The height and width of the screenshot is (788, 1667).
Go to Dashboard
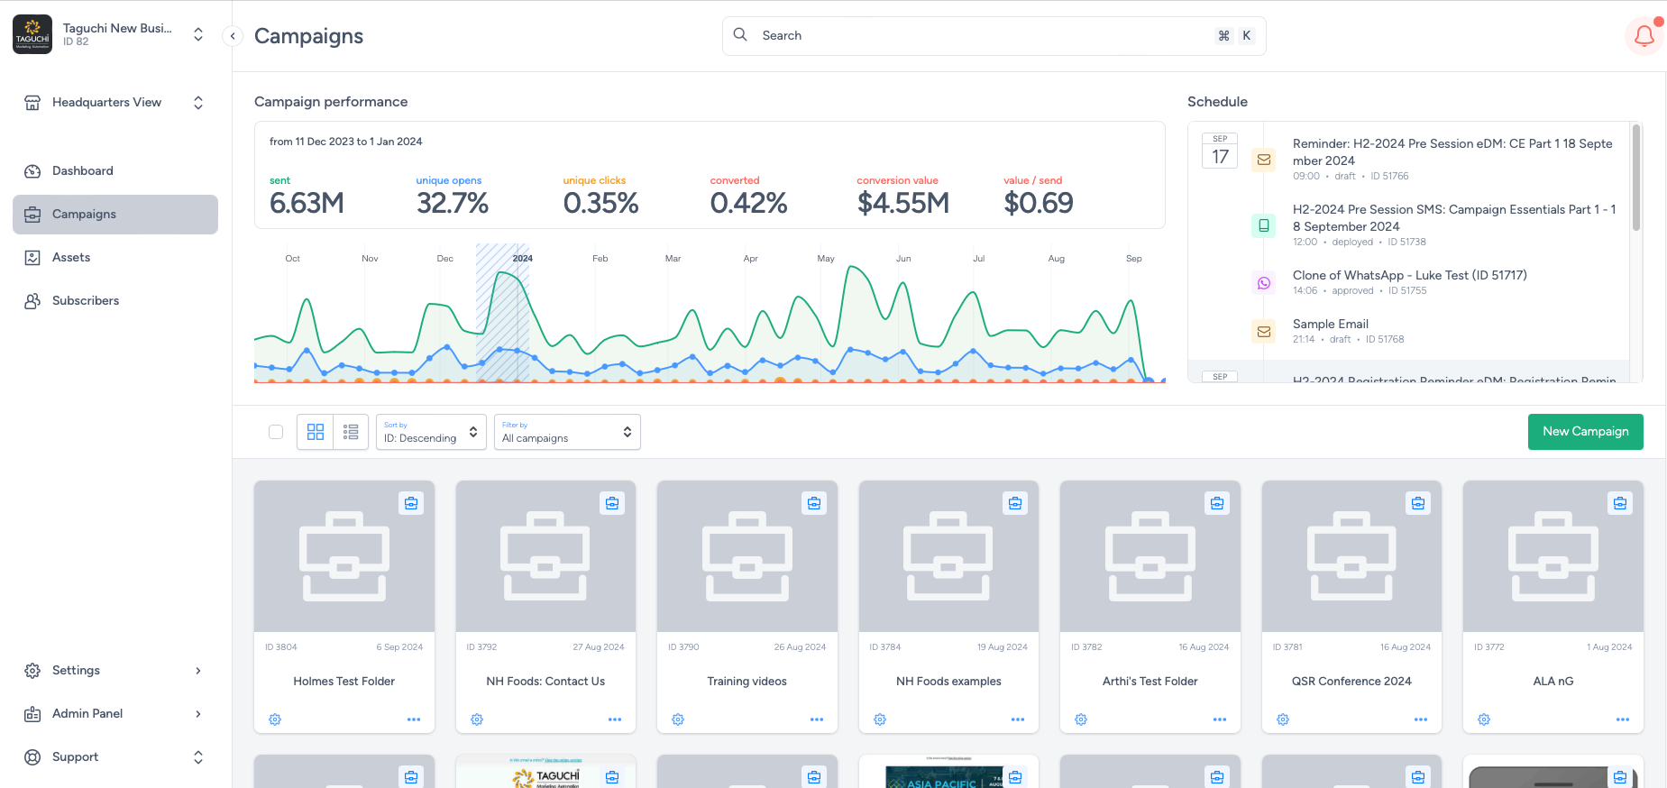tap(115, 171)
